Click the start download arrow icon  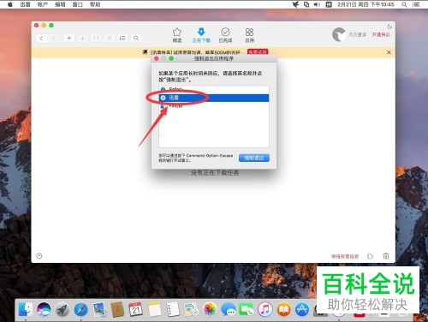click(82, 38)
